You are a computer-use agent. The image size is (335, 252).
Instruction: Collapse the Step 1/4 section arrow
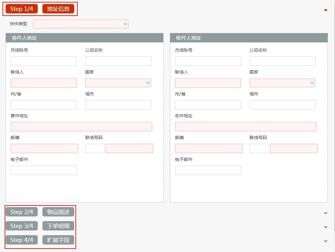click(x=326, y=10)
